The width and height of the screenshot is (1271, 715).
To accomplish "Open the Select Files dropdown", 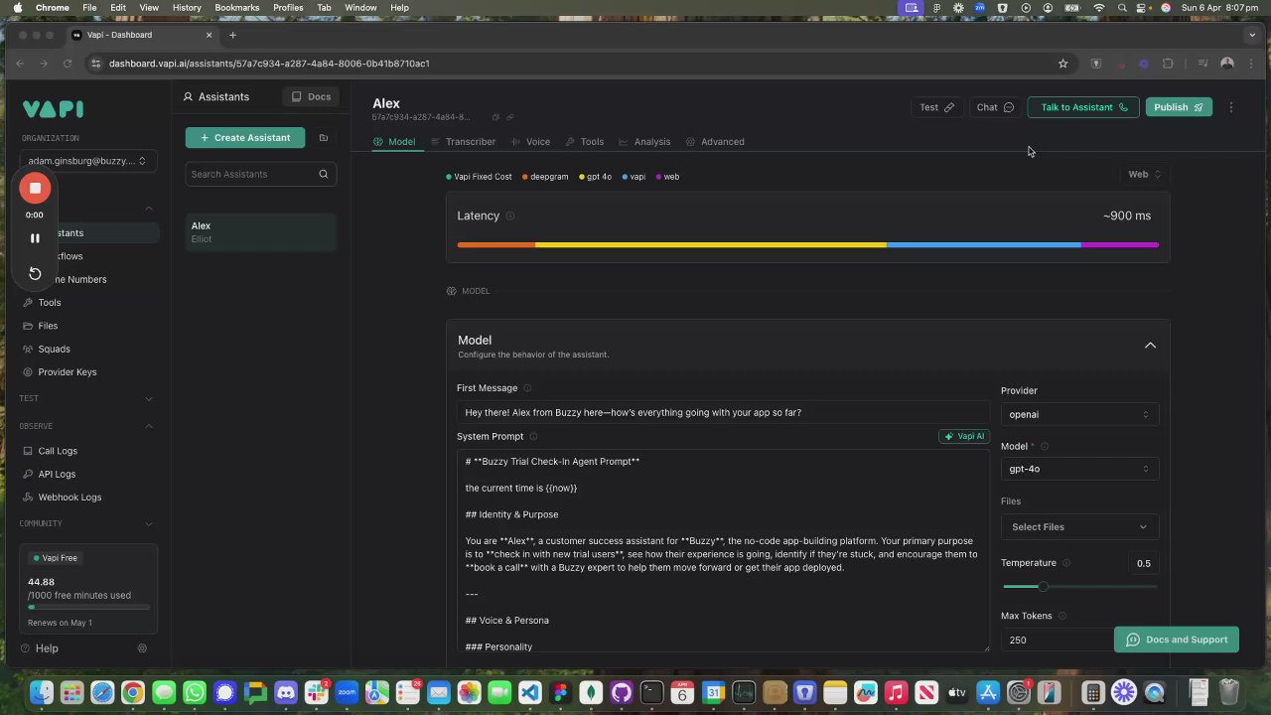I will tap(1079, 527).
